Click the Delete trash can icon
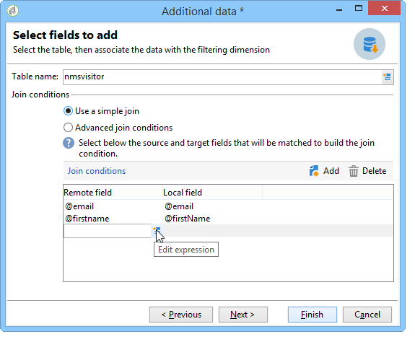The height and width of the screenshot is (342, 415). [x=354, y=171]
